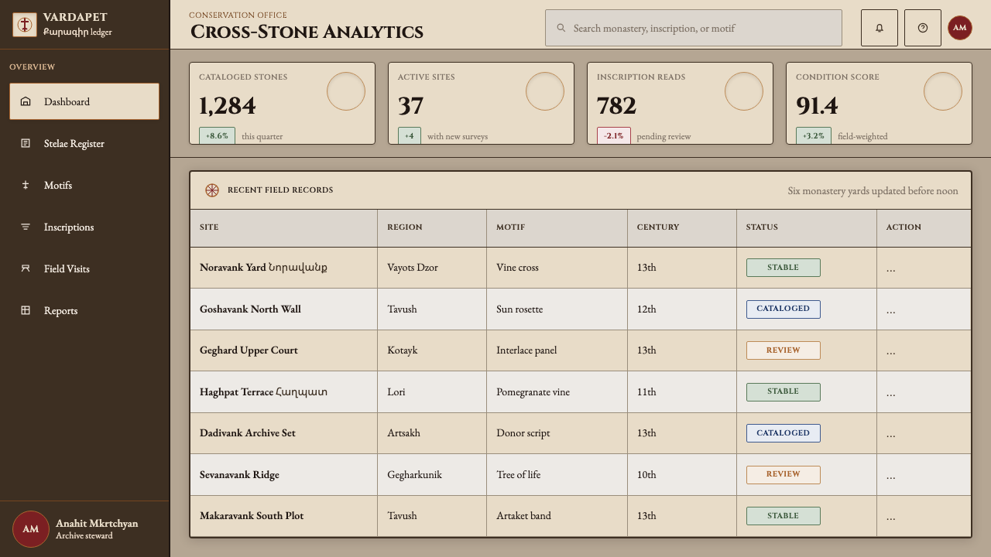
Task: Click the +3.2% field-weighted badge
Action: (814, 135)
